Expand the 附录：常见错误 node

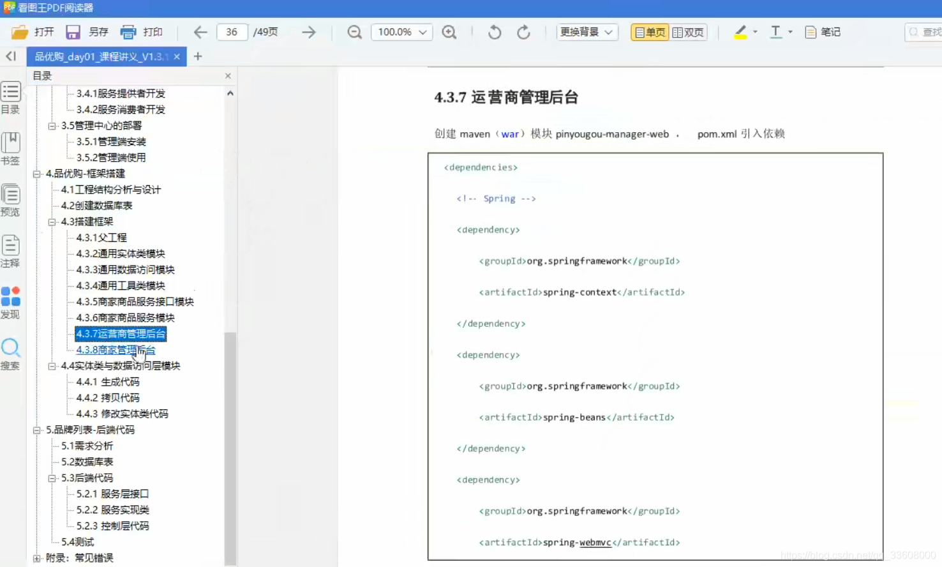pyautogui.click(x=37, y=558)
